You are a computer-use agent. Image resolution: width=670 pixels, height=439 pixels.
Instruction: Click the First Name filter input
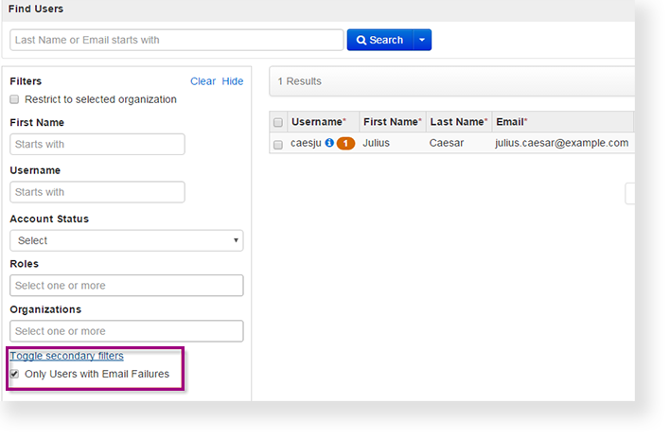[x=97, y=144]
